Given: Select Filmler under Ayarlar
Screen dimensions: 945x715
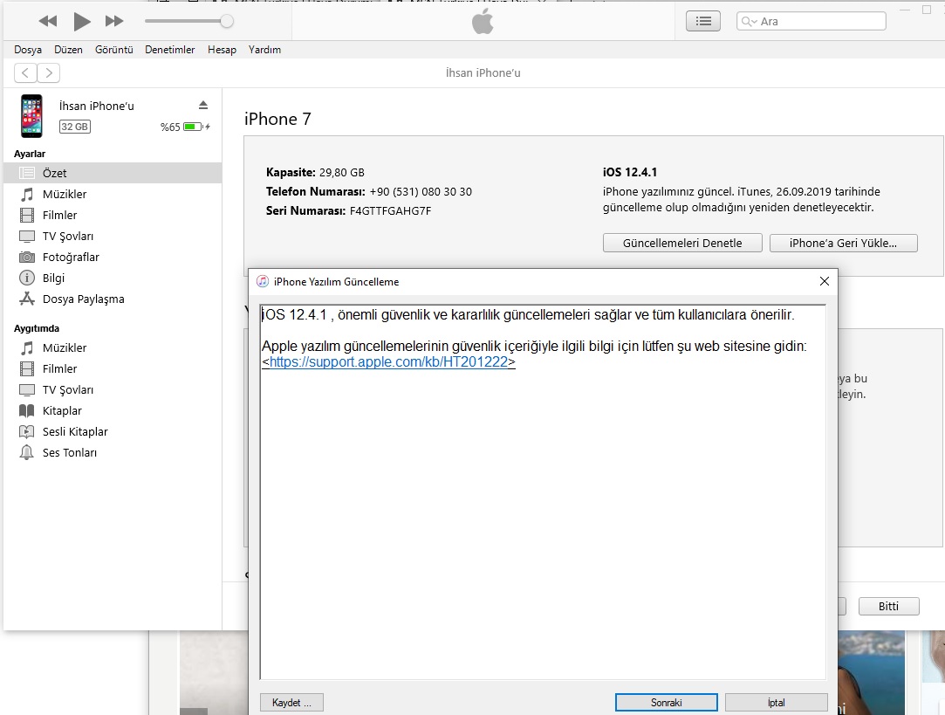Looking at the screenshot, I should [x=113, y=216].
